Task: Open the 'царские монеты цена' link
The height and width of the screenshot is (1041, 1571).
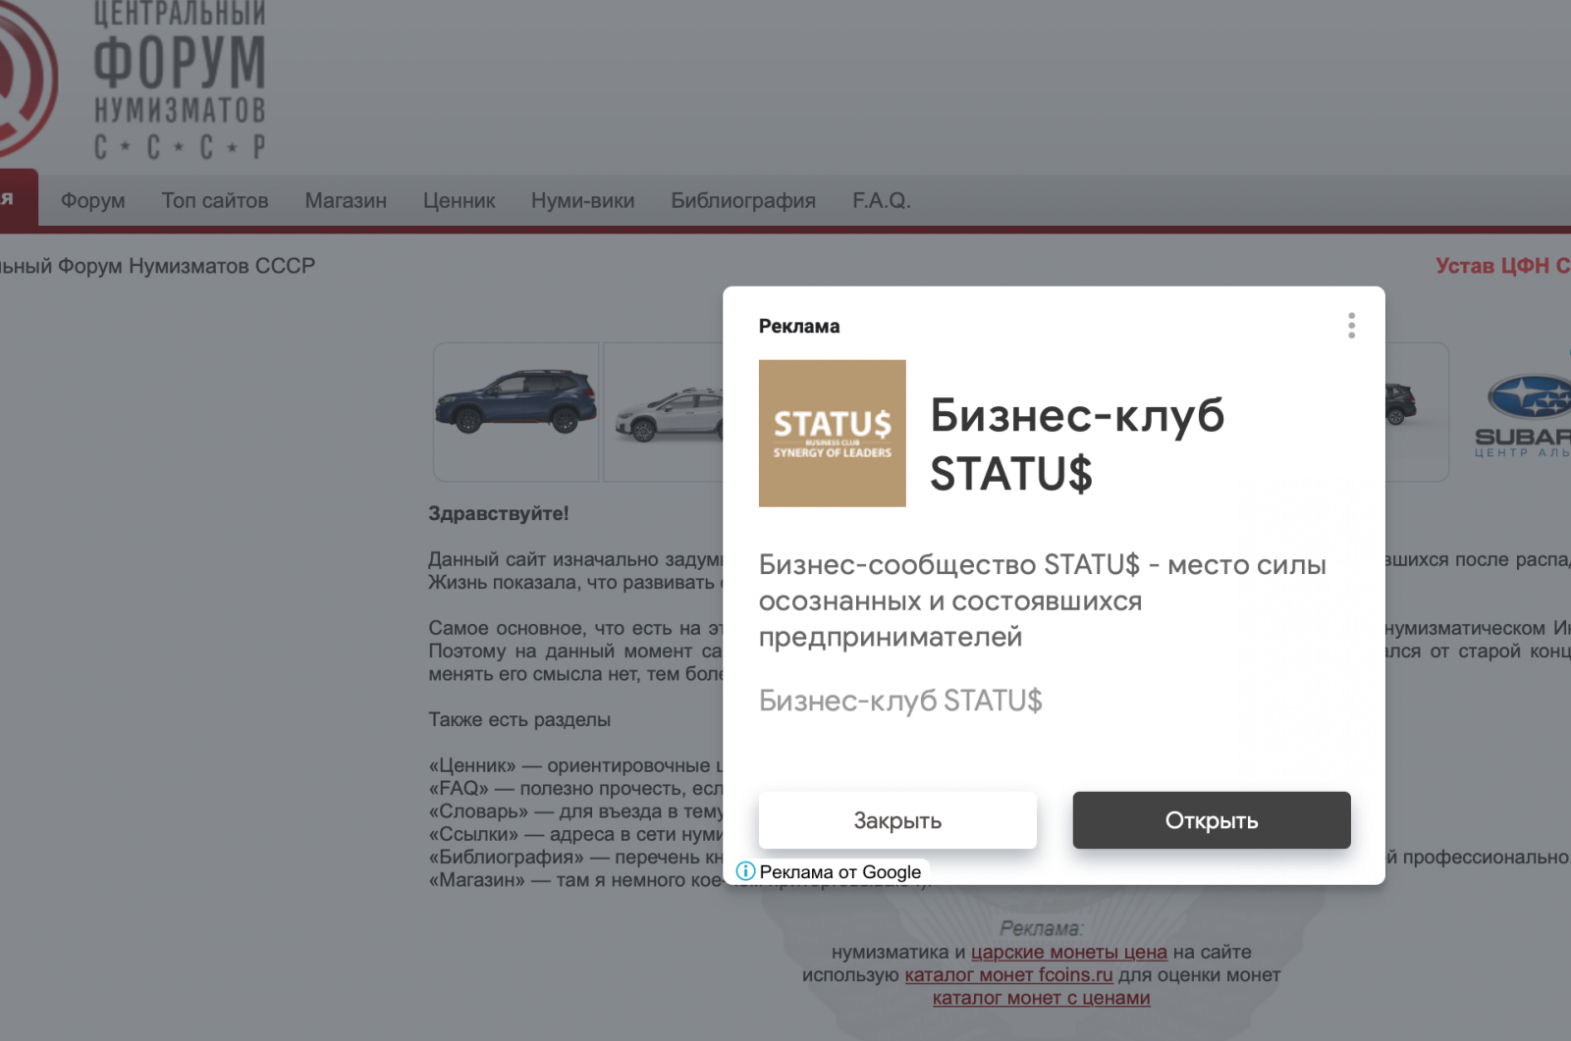Action: pyautogui.click(x=1069, y=952)
